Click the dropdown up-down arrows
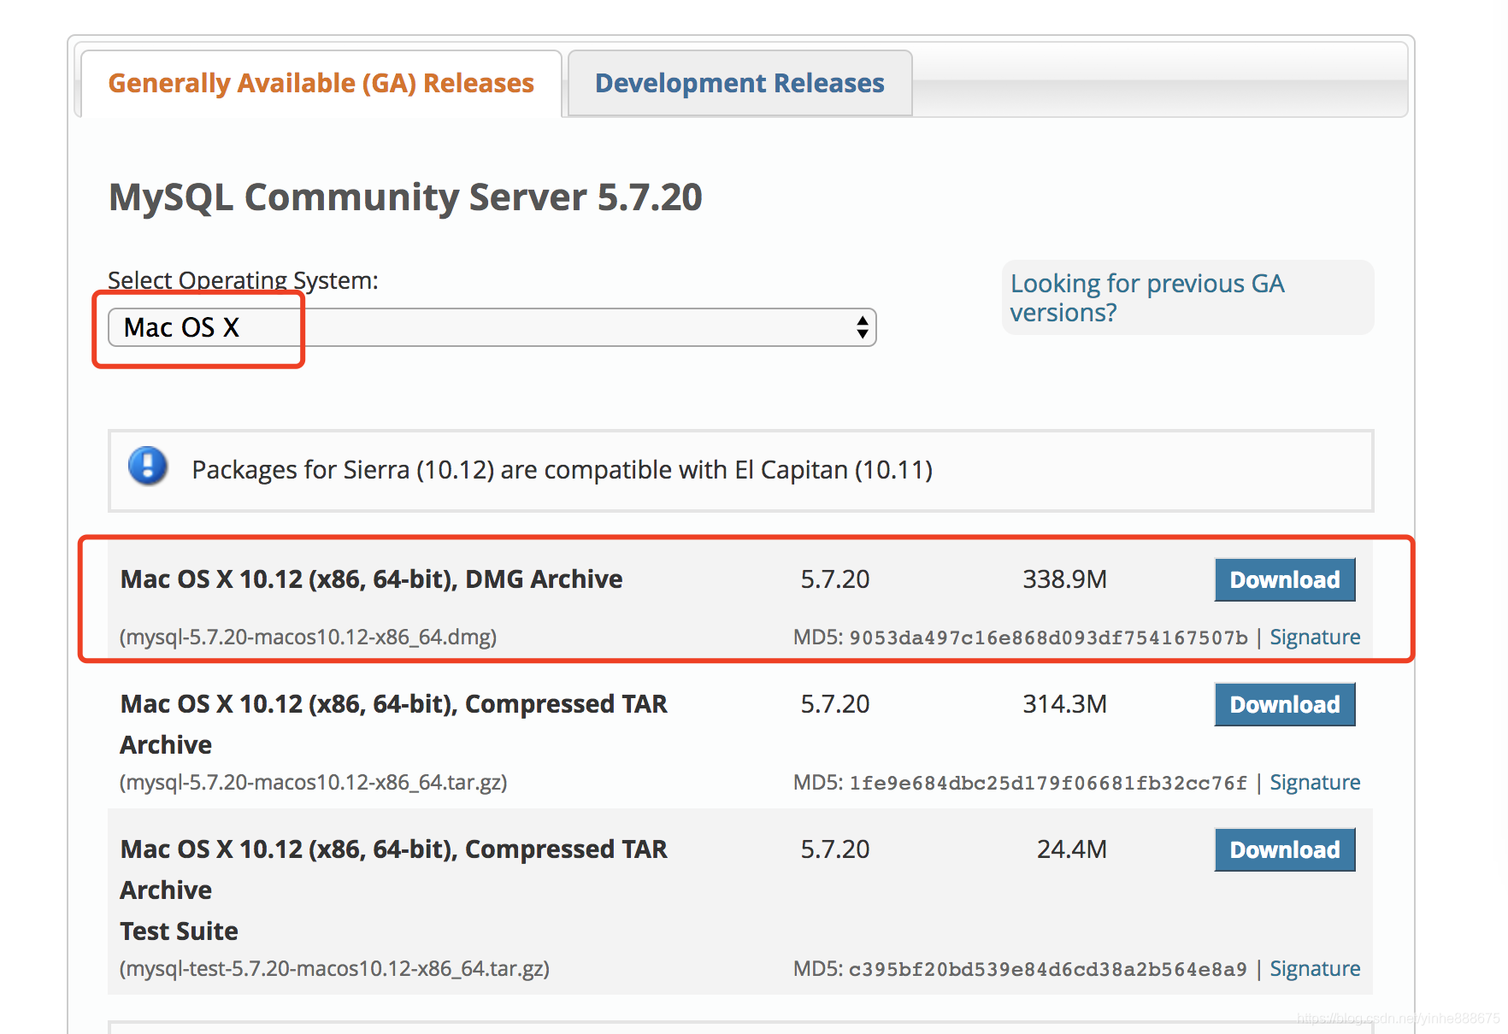The width and height of the screenshot is (1508, 1034). [x=862, y=327]
